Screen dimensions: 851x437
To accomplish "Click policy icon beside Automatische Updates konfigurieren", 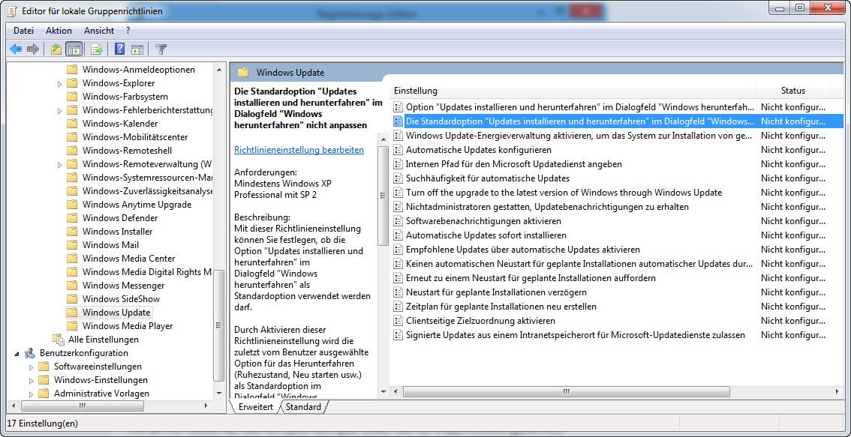I will (398, 150).
